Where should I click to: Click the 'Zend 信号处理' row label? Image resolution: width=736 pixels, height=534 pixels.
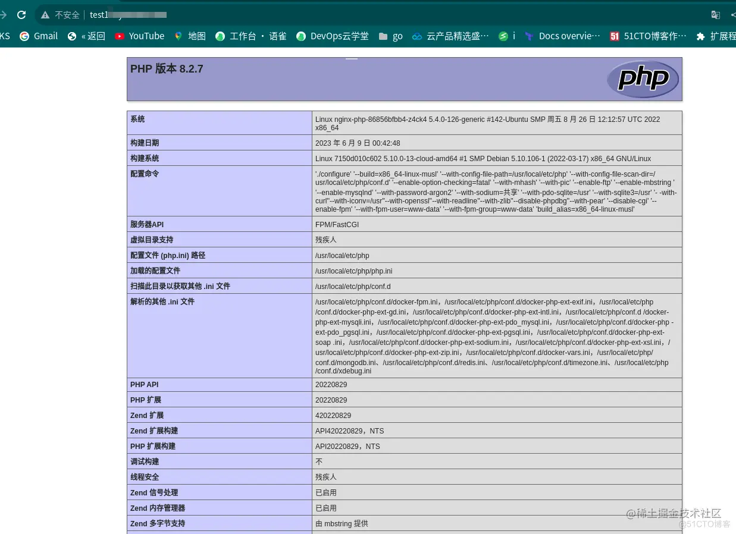pos(154,493)
